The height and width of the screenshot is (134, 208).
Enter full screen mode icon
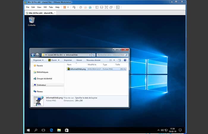(x=106, y=7)
